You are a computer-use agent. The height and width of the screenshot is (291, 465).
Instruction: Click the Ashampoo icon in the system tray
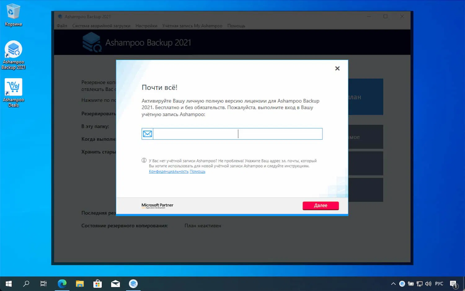[402, 284]
